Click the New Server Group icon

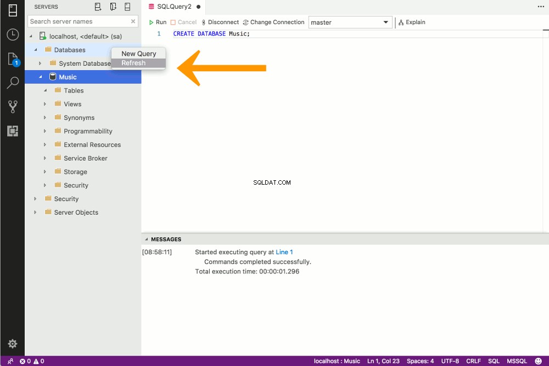(113, 7)
